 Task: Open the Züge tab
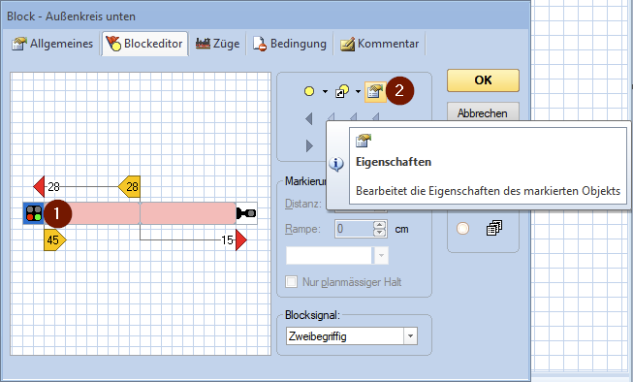click(x=217, y=44)
